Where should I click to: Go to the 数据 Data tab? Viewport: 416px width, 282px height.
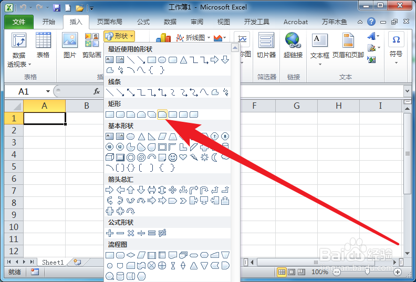pos(170,22)
